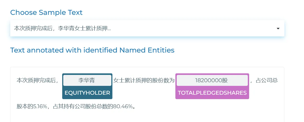Screen dimensions: 304x122
Task: Select the 18200000股 entity token
Action: [x=212, y=80]
